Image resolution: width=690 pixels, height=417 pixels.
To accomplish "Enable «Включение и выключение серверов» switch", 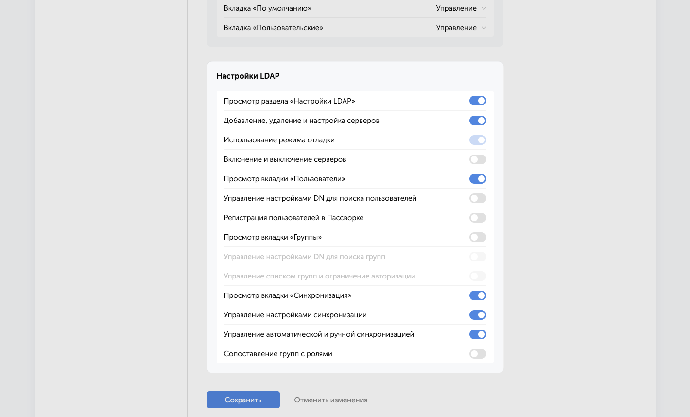I will 478,159.
